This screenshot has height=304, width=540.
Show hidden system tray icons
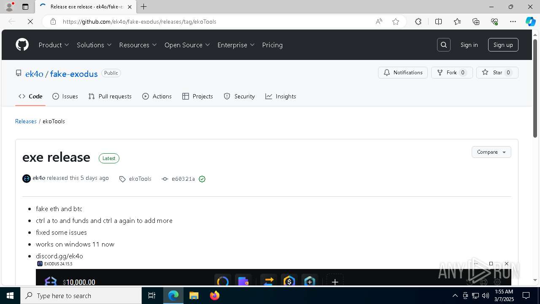[x=455, y=296]
